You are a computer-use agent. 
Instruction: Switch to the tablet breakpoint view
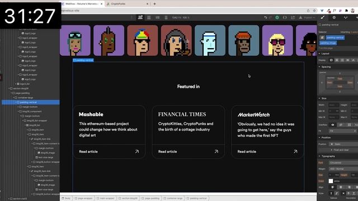[x=149, y=17]
